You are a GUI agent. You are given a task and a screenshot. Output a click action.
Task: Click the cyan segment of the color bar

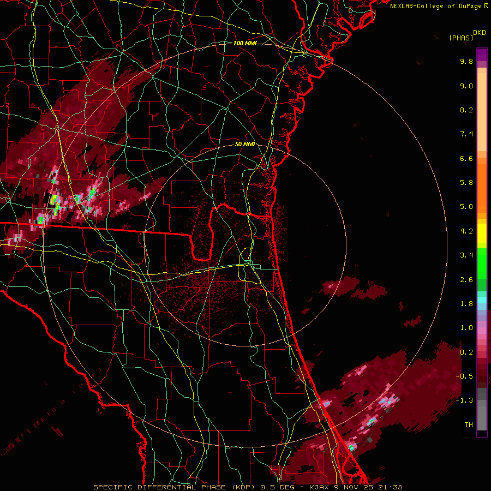tap(482, 300)
